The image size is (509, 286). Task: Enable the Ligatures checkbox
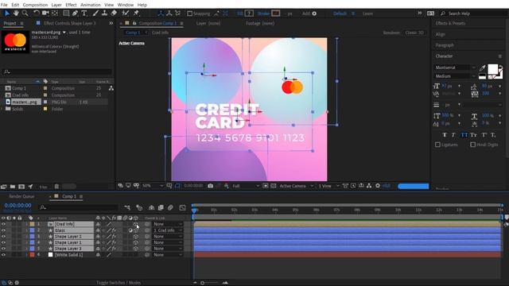click(437, 145)
